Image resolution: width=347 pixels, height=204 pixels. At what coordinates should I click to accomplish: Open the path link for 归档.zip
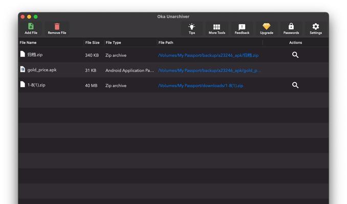(x=208, y=56)
